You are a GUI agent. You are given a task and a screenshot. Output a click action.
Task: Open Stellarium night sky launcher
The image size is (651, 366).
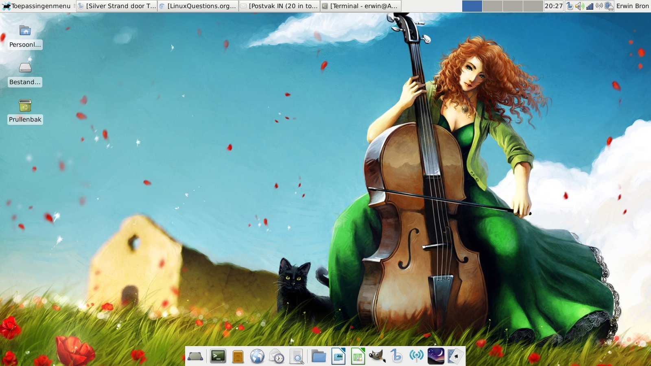click(436, 357)
